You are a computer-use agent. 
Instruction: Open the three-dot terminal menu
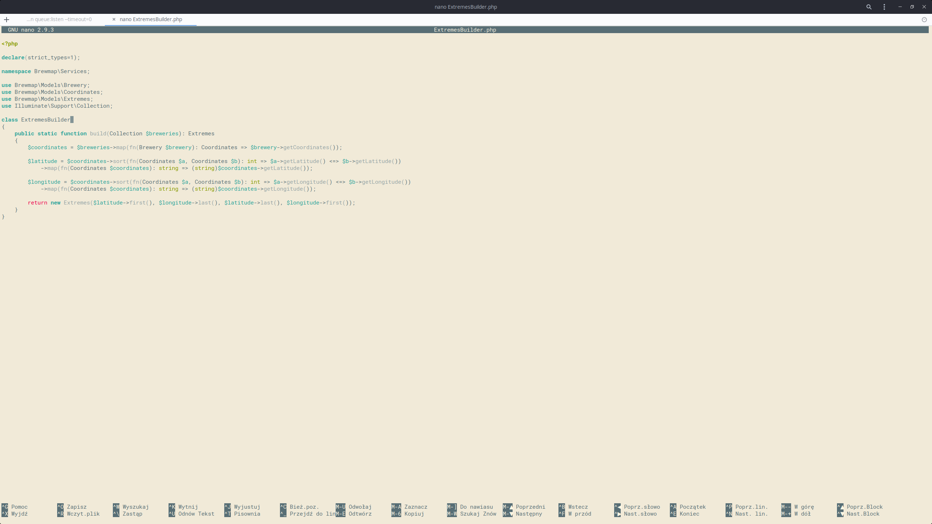click(x=884, y=7)
